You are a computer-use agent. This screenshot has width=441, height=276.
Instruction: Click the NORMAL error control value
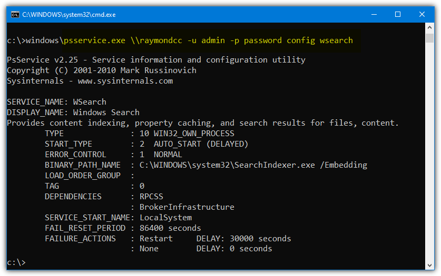click(x=168, y=155)
